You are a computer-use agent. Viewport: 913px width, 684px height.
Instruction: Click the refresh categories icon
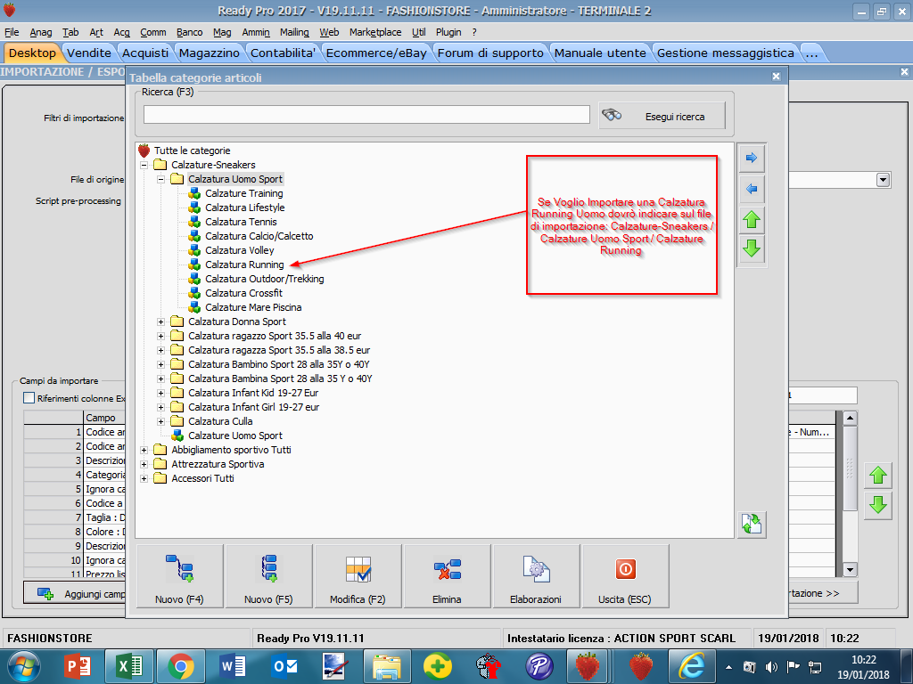(752, 525)
